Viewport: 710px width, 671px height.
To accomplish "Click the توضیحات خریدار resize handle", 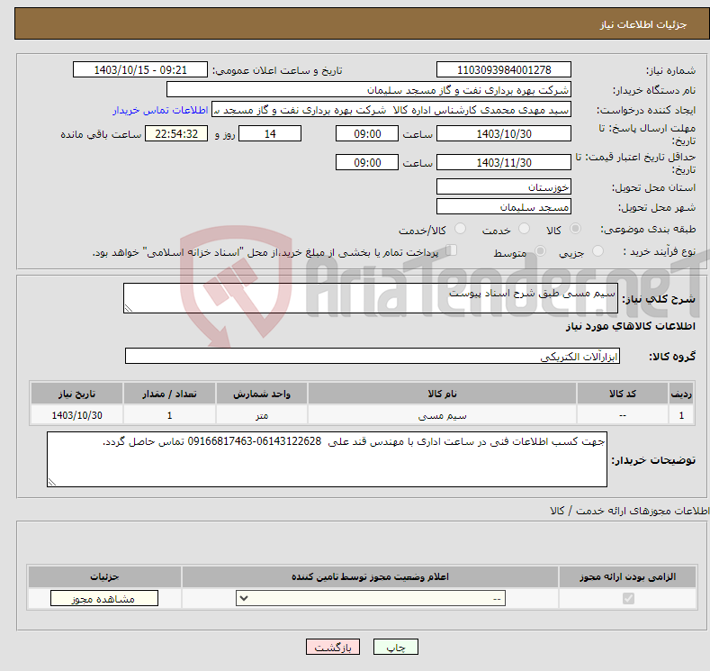I will (x=52, y=482).
